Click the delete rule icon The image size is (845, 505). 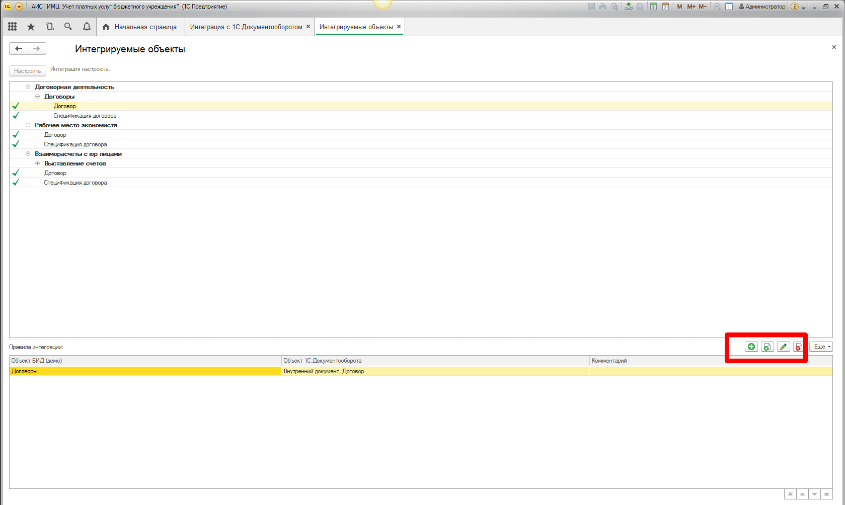click(798, 347)
